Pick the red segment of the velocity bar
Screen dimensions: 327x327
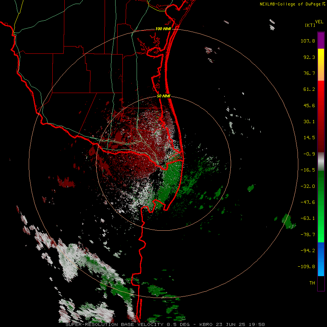coord(321,116)
